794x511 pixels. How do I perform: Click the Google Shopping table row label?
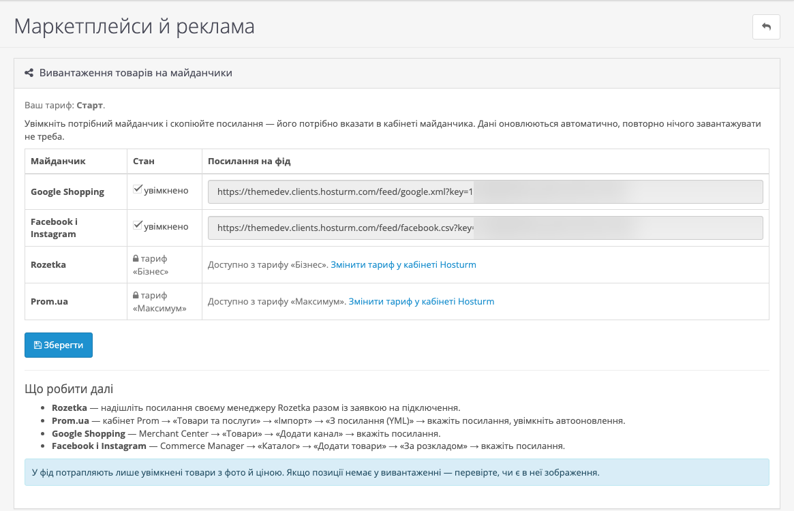point(67,192)
